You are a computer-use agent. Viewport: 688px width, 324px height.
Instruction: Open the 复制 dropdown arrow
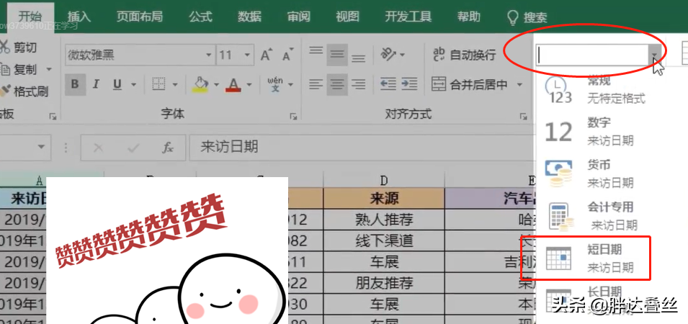49,69
